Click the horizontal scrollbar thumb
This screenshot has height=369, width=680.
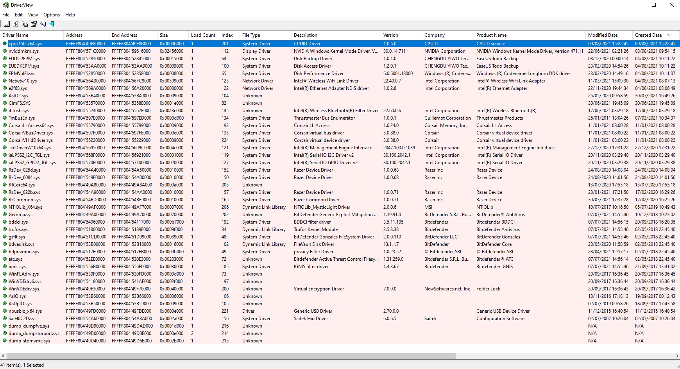[x=231, y=356]
